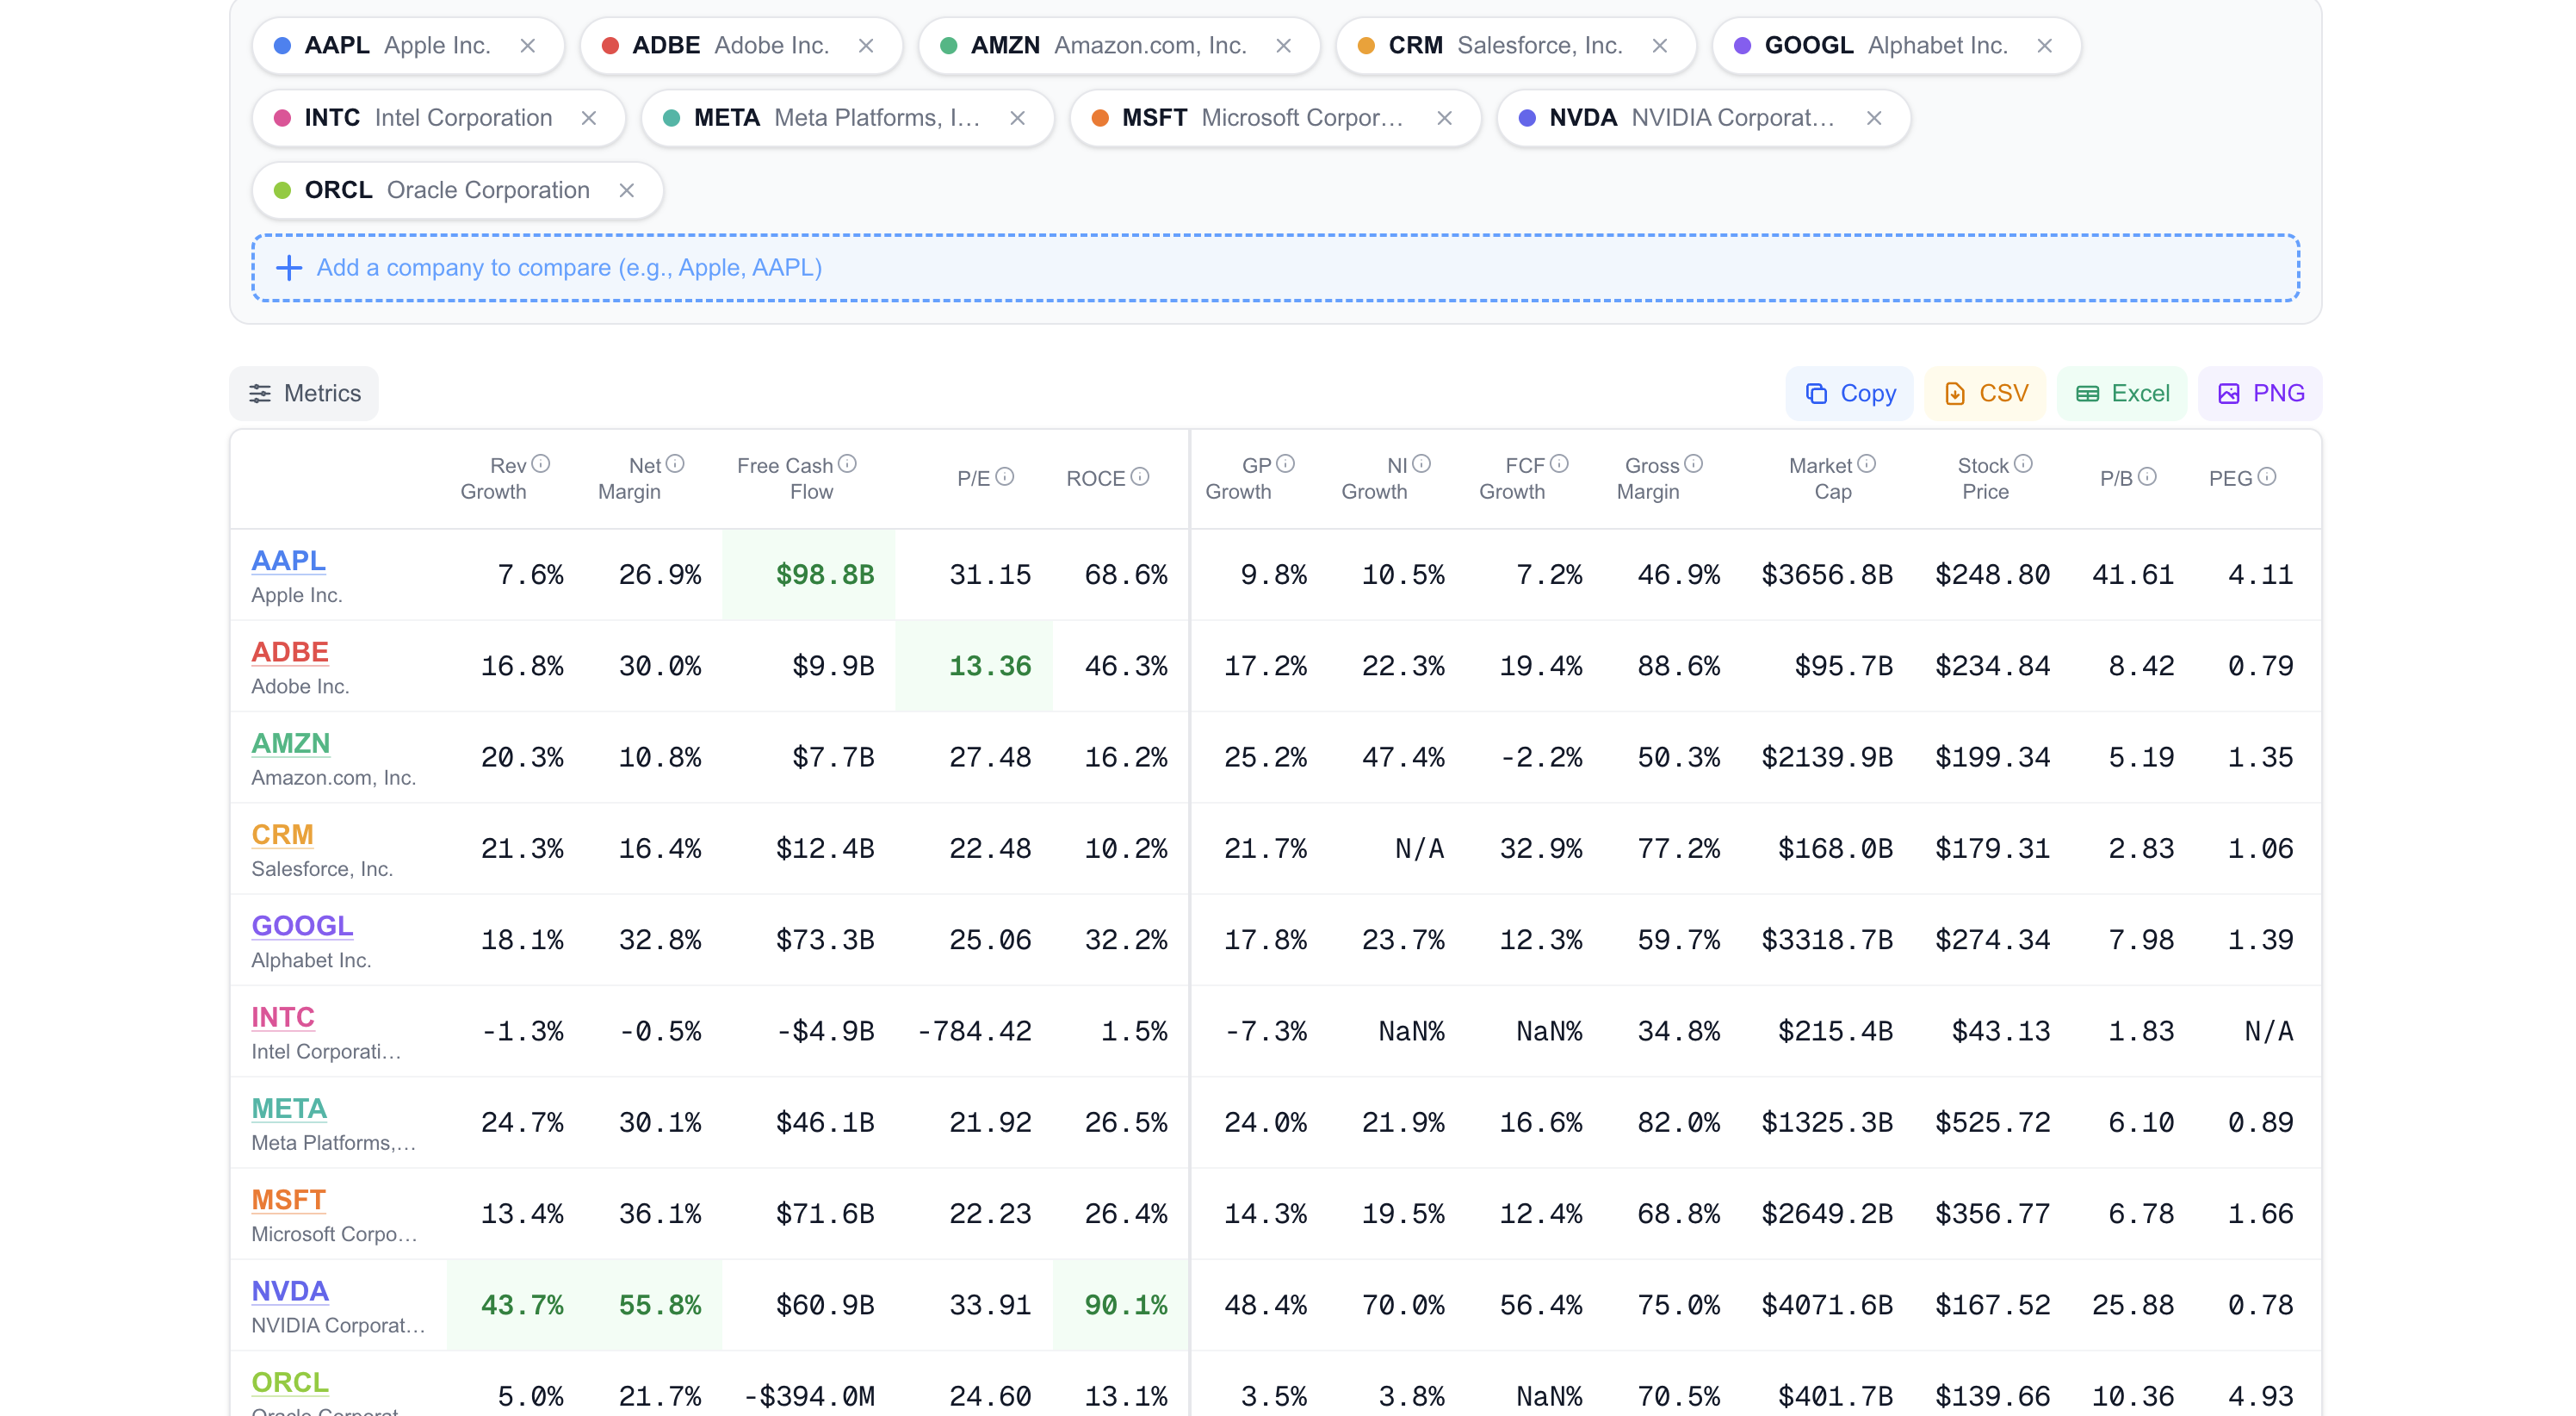
Task: Click info icon next to PEG
Action: [2267, 477]
